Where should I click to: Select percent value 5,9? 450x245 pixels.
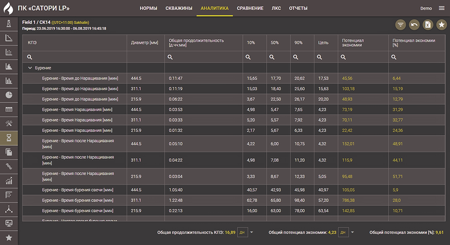[395, 190]
